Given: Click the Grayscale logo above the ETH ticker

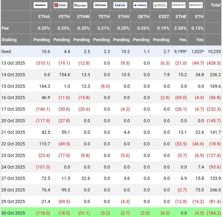Looking at the screenshot, I should click(x=196, y=5).
